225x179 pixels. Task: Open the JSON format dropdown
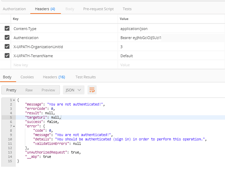74,90
